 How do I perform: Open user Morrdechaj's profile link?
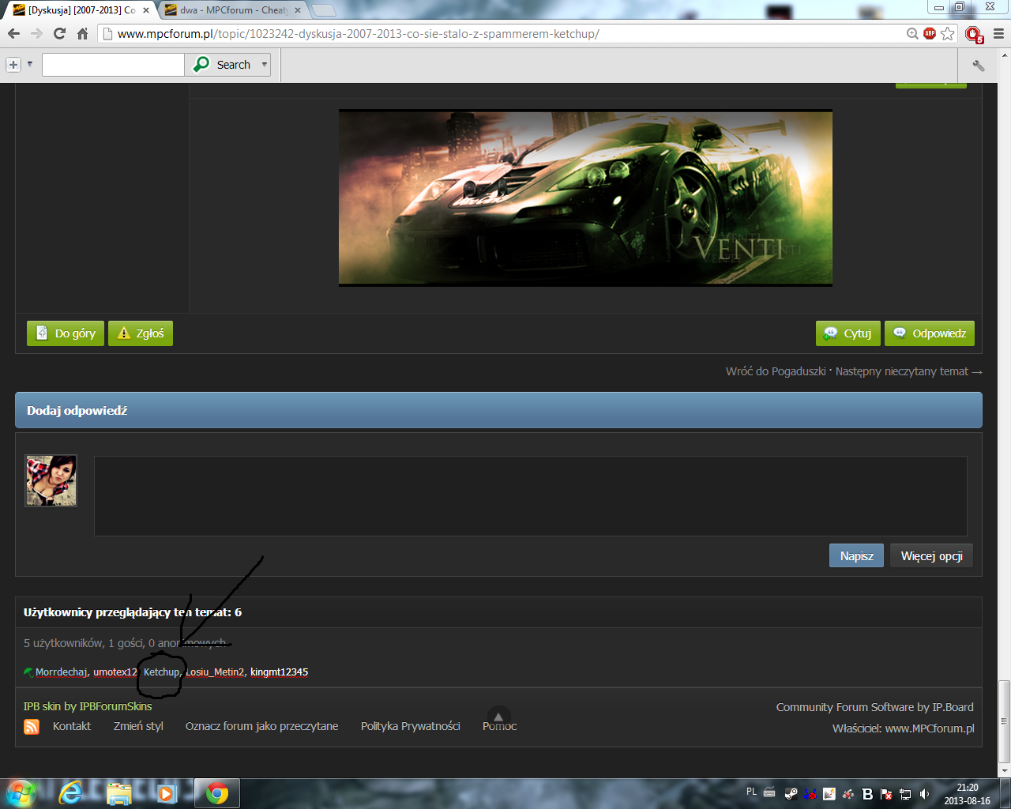[61, 672]
